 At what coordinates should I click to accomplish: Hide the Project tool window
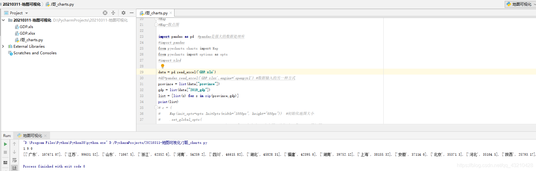pyautogui.click(x=132, y=13)
